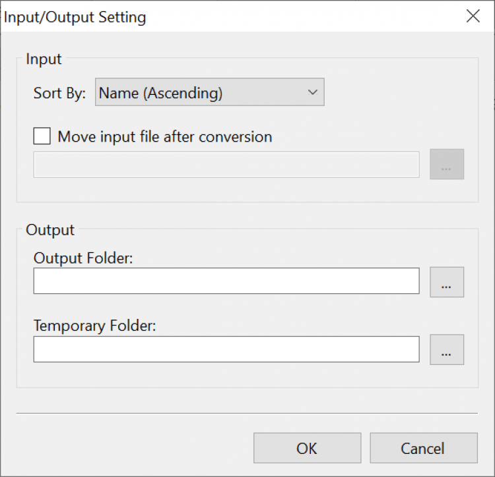Close the Input/Output Setting dialog

click(473, 16)
